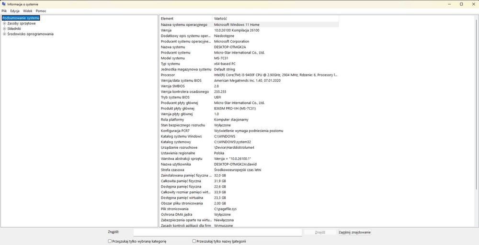Select the Obszar pliku stronicowania row
This screenshot has height=245, width=479.
249,203
